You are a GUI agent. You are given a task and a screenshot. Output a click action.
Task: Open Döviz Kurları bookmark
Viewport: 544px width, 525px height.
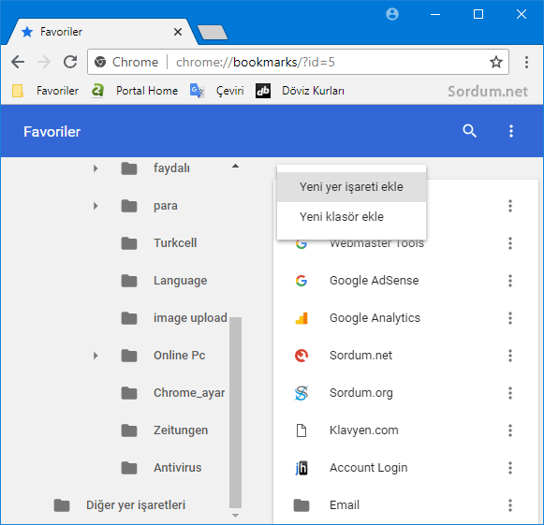point(301,91)
